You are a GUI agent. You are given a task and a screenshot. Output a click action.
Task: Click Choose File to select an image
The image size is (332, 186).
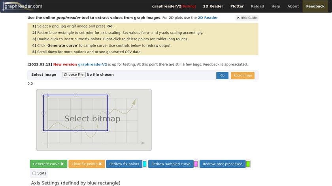tap(74, 74)
